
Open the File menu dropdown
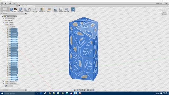[x=6, y=3]
